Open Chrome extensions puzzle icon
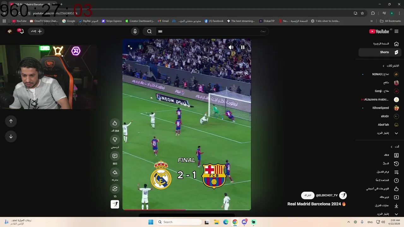The width and height of the screenshot is (404, 227). 373,13
